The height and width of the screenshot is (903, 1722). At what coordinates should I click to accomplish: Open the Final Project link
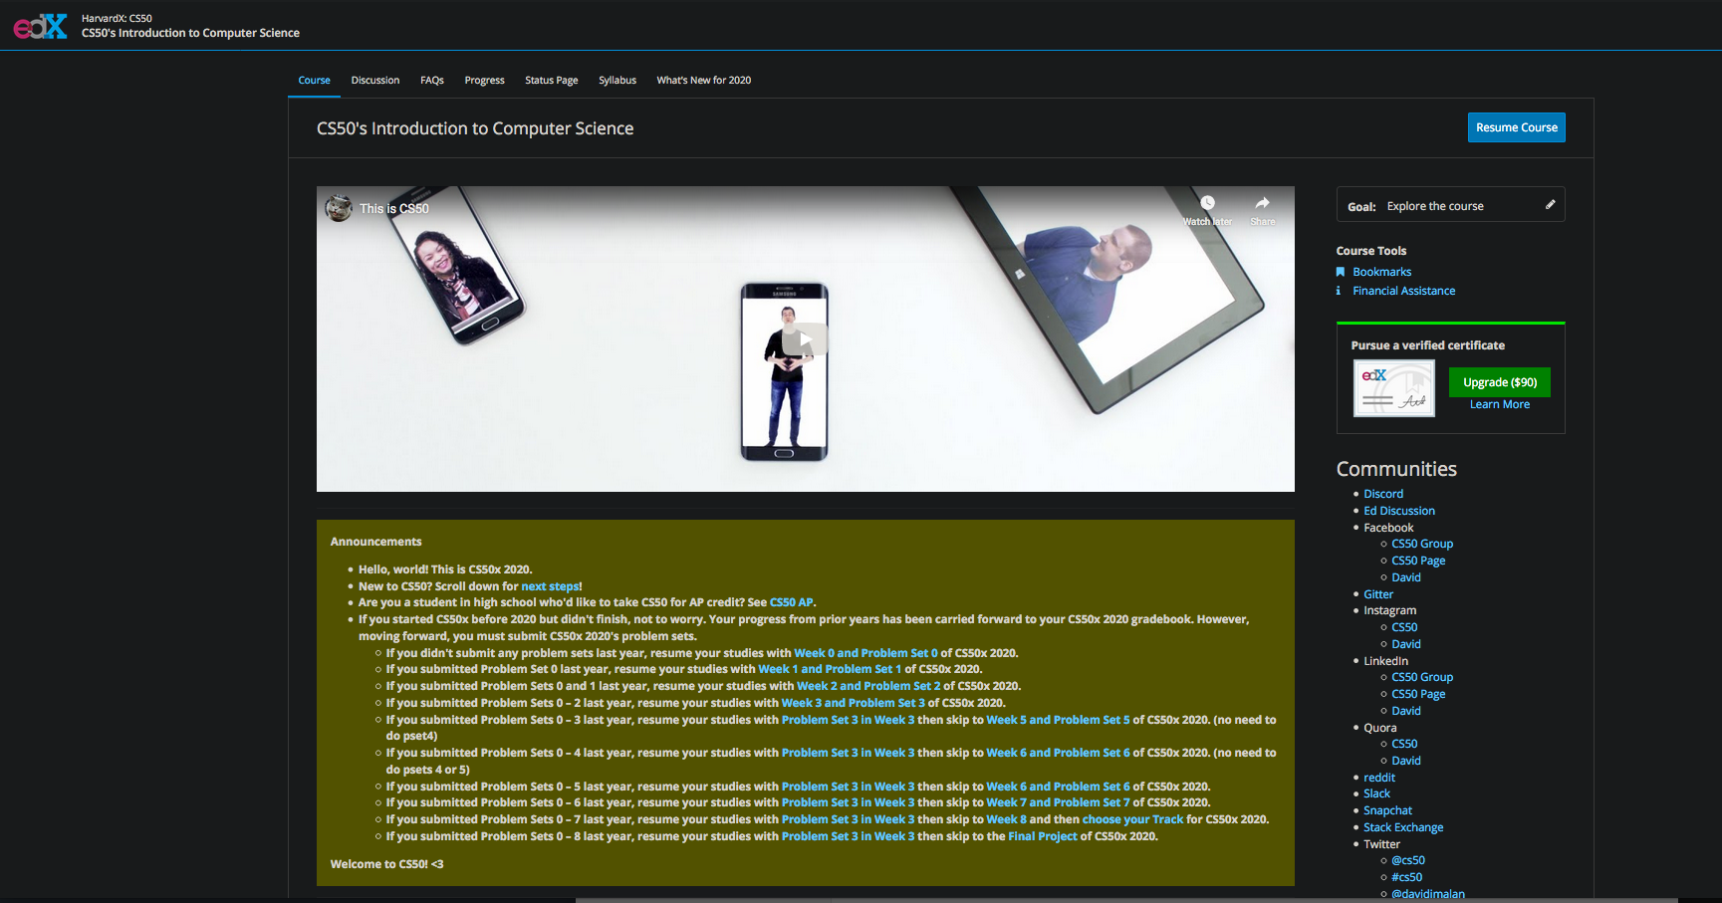1043,836
